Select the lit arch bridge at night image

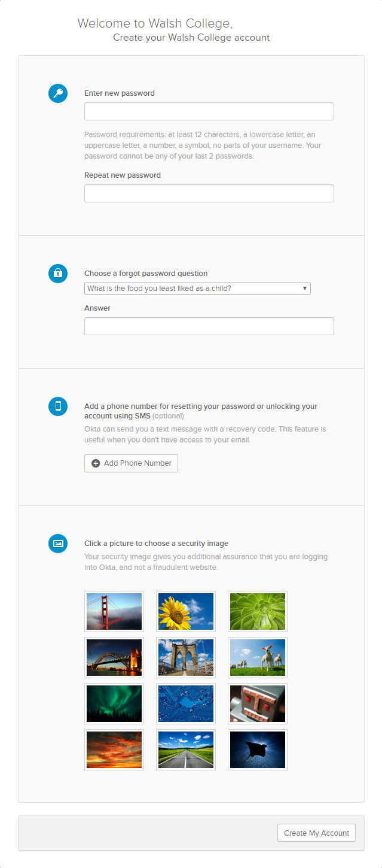[x=114, y=657]
